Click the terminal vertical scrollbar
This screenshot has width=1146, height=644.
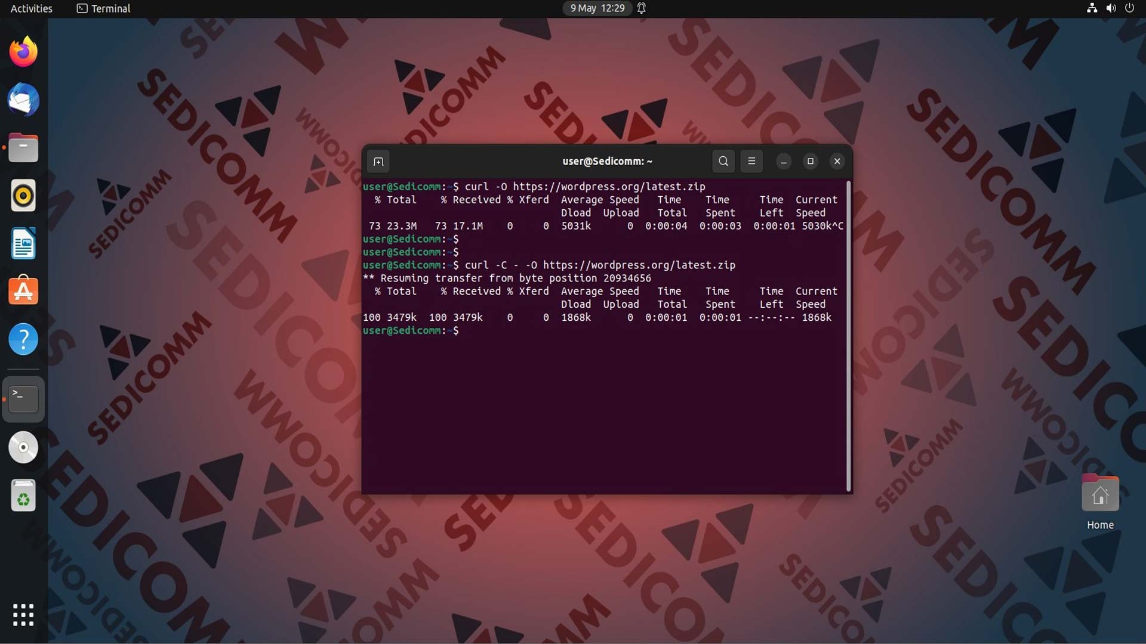tap(848, 336)
